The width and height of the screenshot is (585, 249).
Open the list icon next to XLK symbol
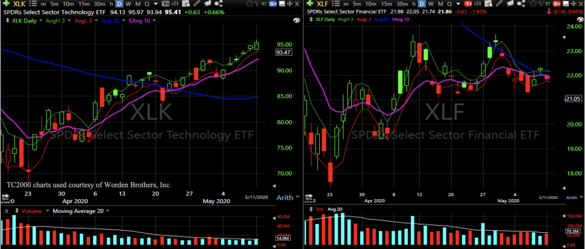33,4
